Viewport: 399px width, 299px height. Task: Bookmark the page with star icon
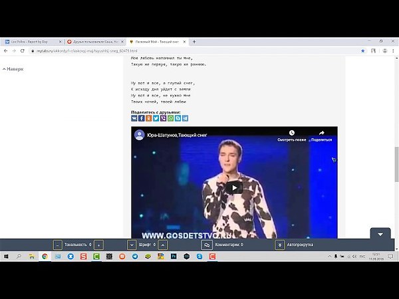point(362,51)
